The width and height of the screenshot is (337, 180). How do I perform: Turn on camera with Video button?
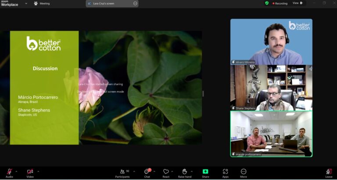pos(30,173)
